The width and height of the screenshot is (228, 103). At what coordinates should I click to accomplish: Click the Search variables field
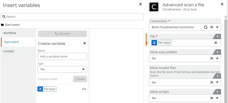click(72, 17)
